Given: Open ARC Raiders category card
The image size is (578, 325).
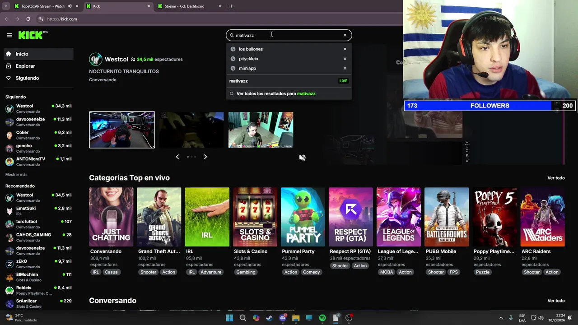Looking at the screenshot, I should pos(543,217).
